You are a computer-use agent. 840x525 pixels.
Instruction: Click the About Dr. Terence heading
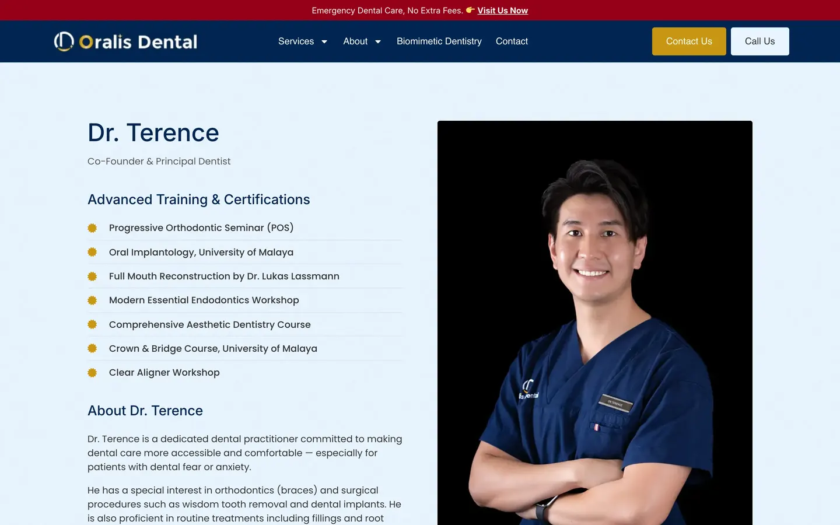145,411
